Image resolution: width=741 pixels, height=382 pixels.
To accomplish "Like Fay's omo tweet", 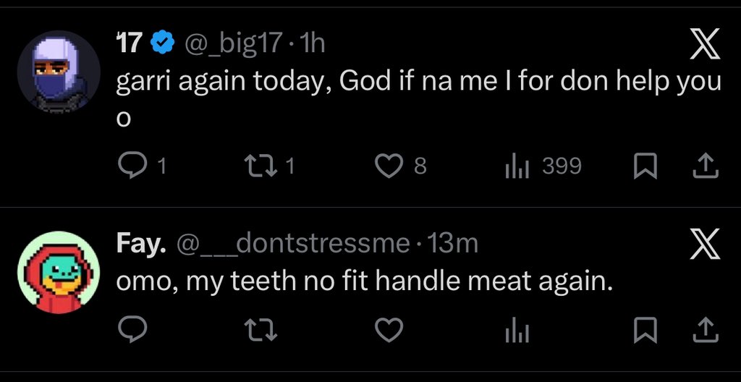I will pyautogui.click(x=391, y=331).
